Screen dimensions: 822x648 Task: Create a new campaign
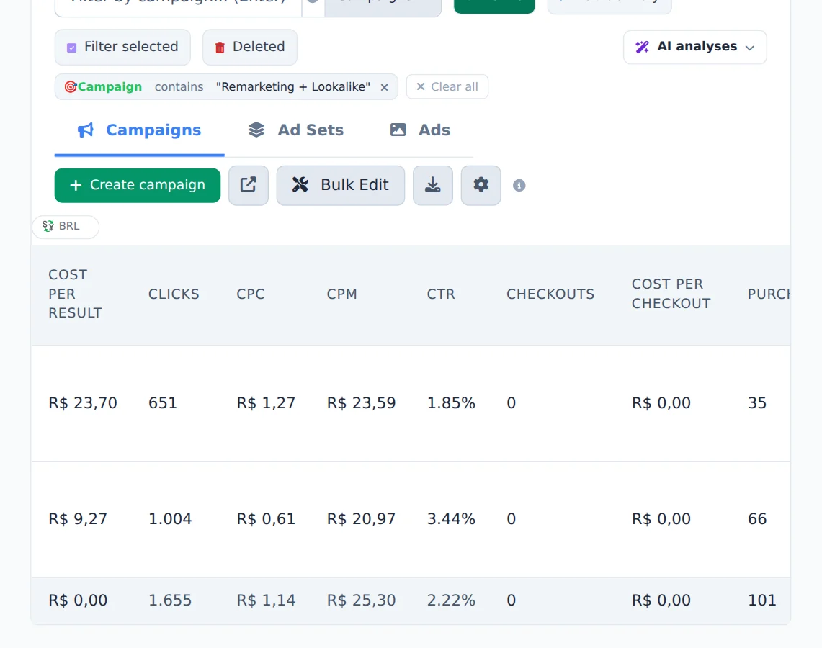(x=138, y=186)
